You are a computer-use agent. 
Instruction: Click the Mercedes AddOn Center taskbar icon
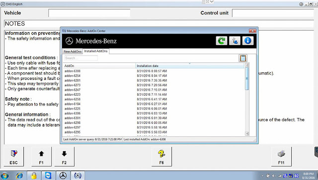(78, 176)
